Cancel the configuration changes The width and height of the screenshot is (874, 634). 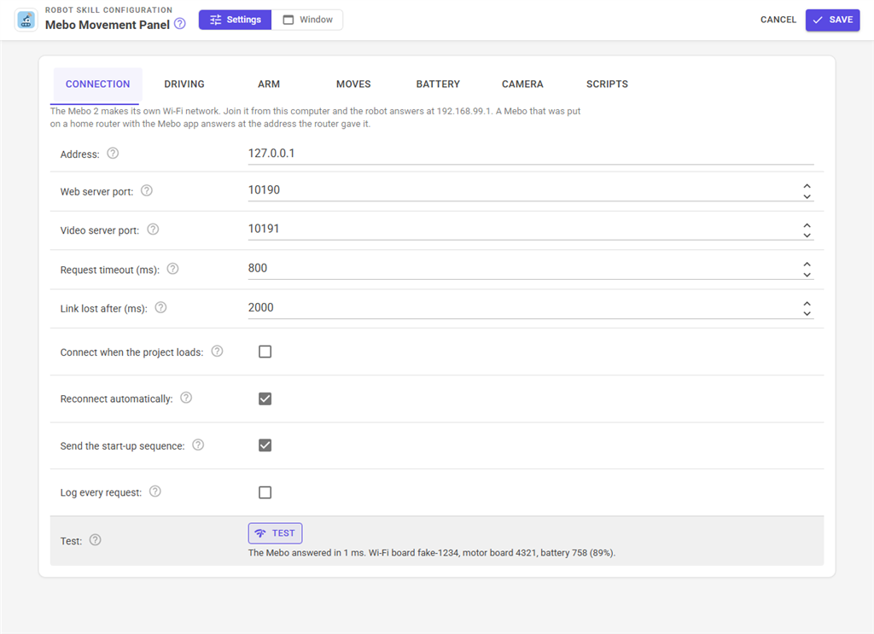(x=778, y=20)
